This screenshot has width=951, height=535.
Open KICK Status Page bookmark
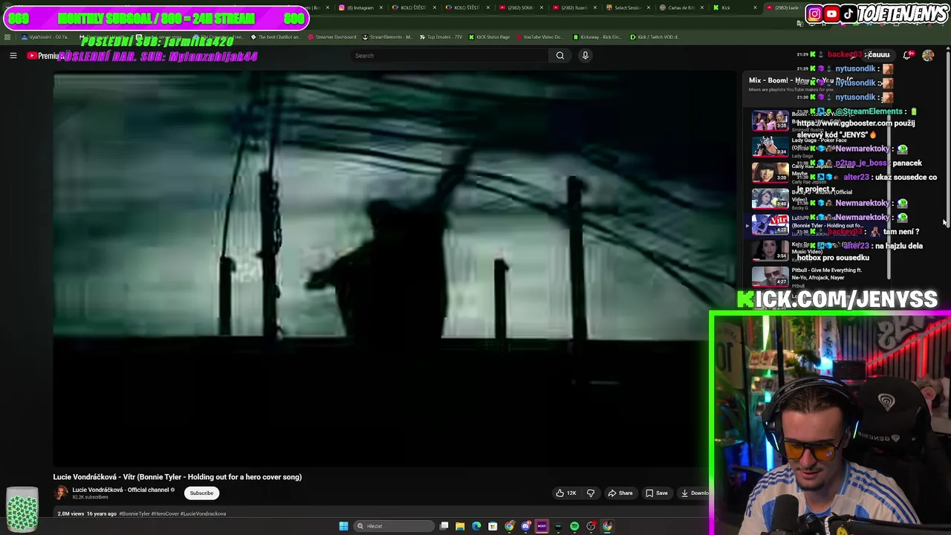coord(489,36)
